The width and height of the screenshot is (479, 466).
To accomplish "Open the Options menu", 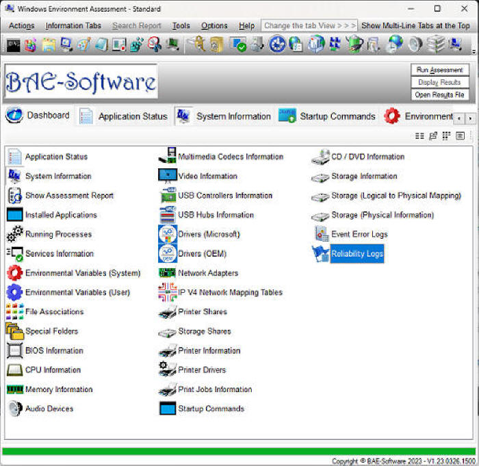I will (x=214, y=26).
